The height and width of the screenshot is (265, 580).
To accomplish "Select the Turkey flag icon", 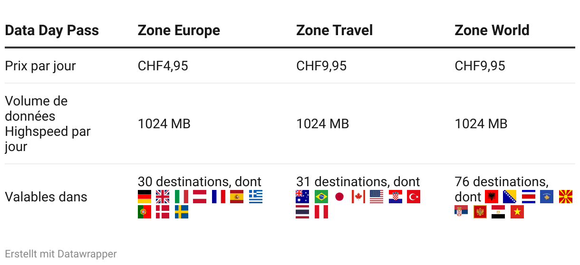I will (414, 197).
